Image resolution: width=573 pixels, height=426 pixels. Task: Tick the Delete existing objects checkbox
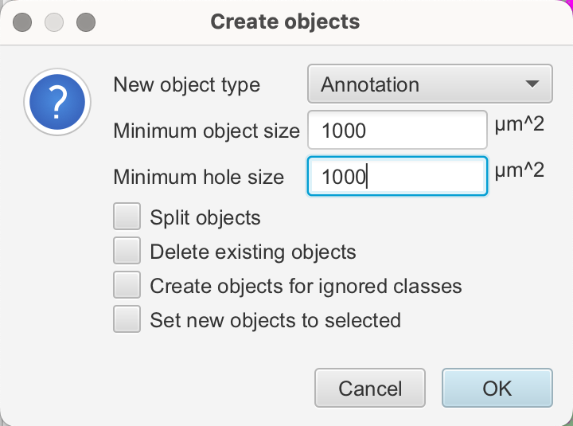(x=127, y=252)
